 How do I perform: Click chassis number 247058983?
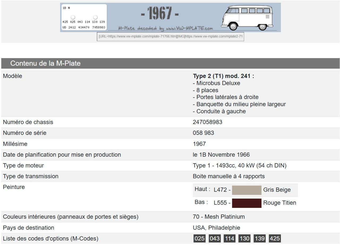(x=207, y=122)
